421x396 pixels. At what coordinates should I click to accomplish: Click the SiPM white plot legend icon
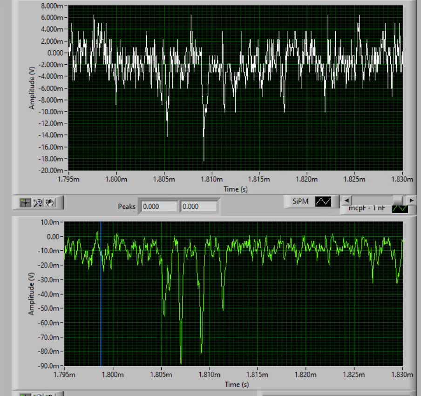coord(323,201)
